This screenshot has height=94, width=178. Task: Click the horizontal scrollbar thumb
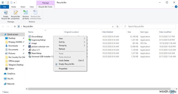tap(99, 89)
